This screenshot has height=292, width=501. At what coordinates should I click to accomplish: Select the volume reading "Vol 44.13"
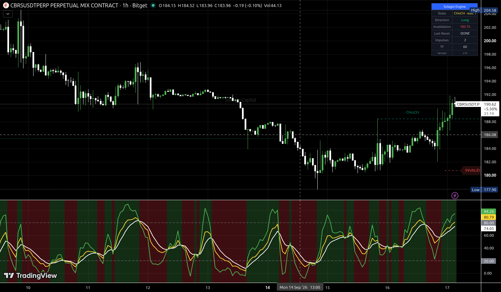[273, 6]
